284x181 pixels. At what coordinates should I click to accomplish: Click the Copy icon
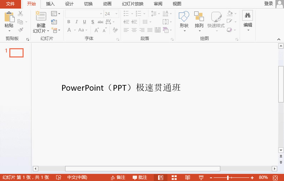[20, 22]
